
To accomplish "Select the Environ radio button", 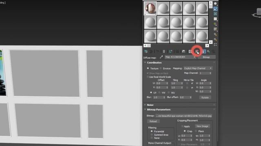I will pos(160,69).
